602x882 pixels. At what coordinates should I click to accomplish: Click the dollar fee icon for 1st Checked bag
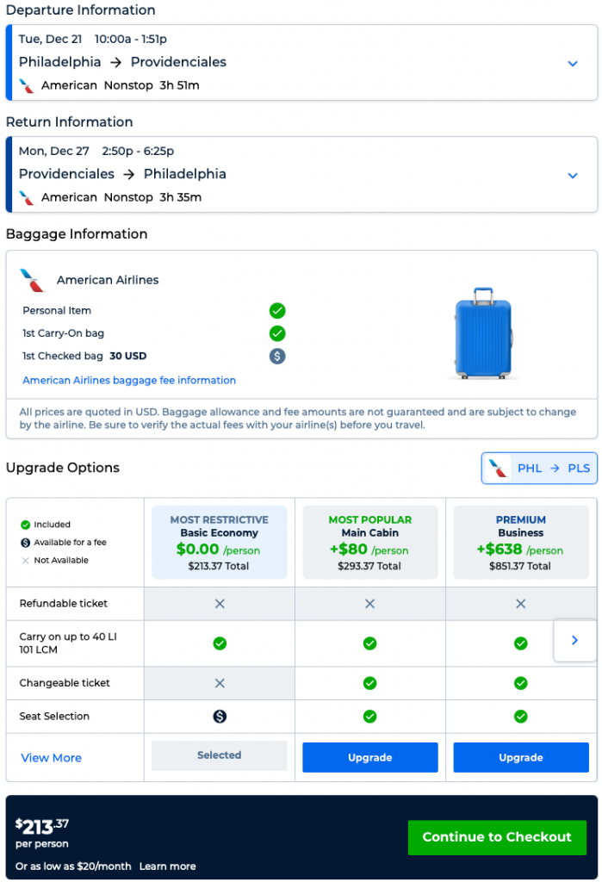click(277, 356)
